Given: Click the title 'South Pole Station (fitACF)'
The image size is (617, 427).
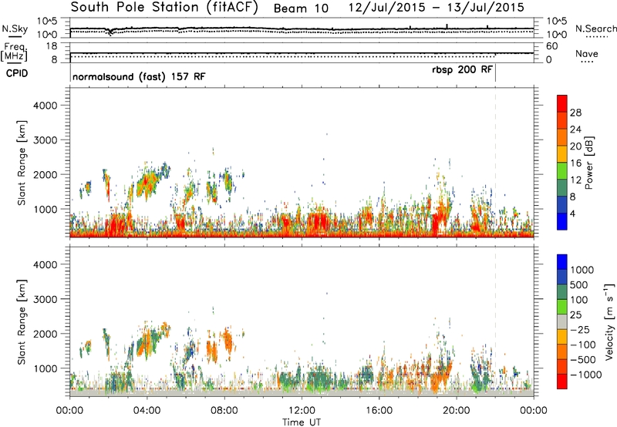Looking at the screenshot, I should pyautogui.click(x=164, y=8).
